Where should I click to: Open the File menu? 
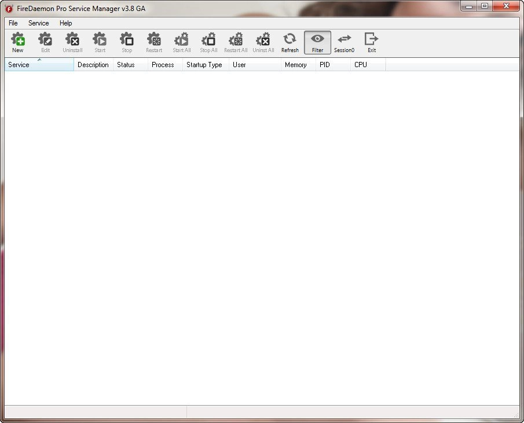tap(13, 23)
